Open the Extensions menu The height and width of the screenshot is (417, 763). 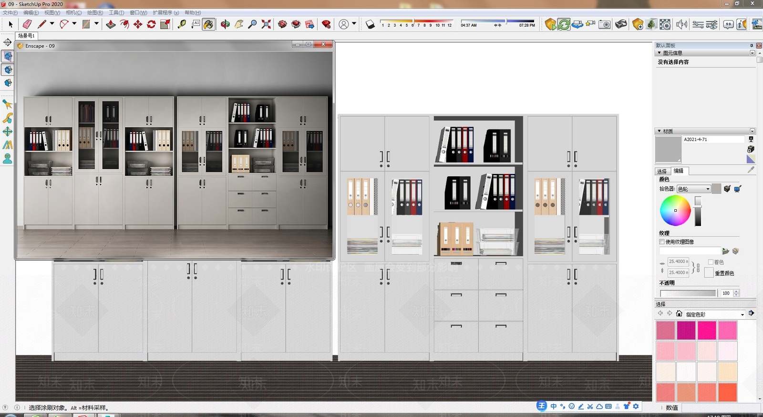click(166, 13)
